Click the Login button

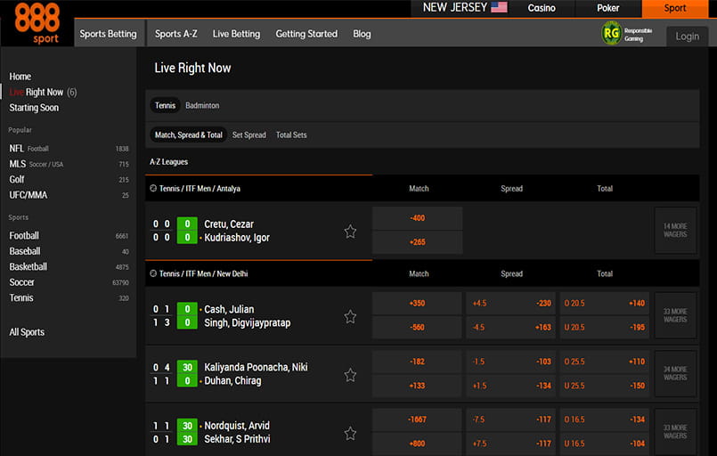click(688, 37)
